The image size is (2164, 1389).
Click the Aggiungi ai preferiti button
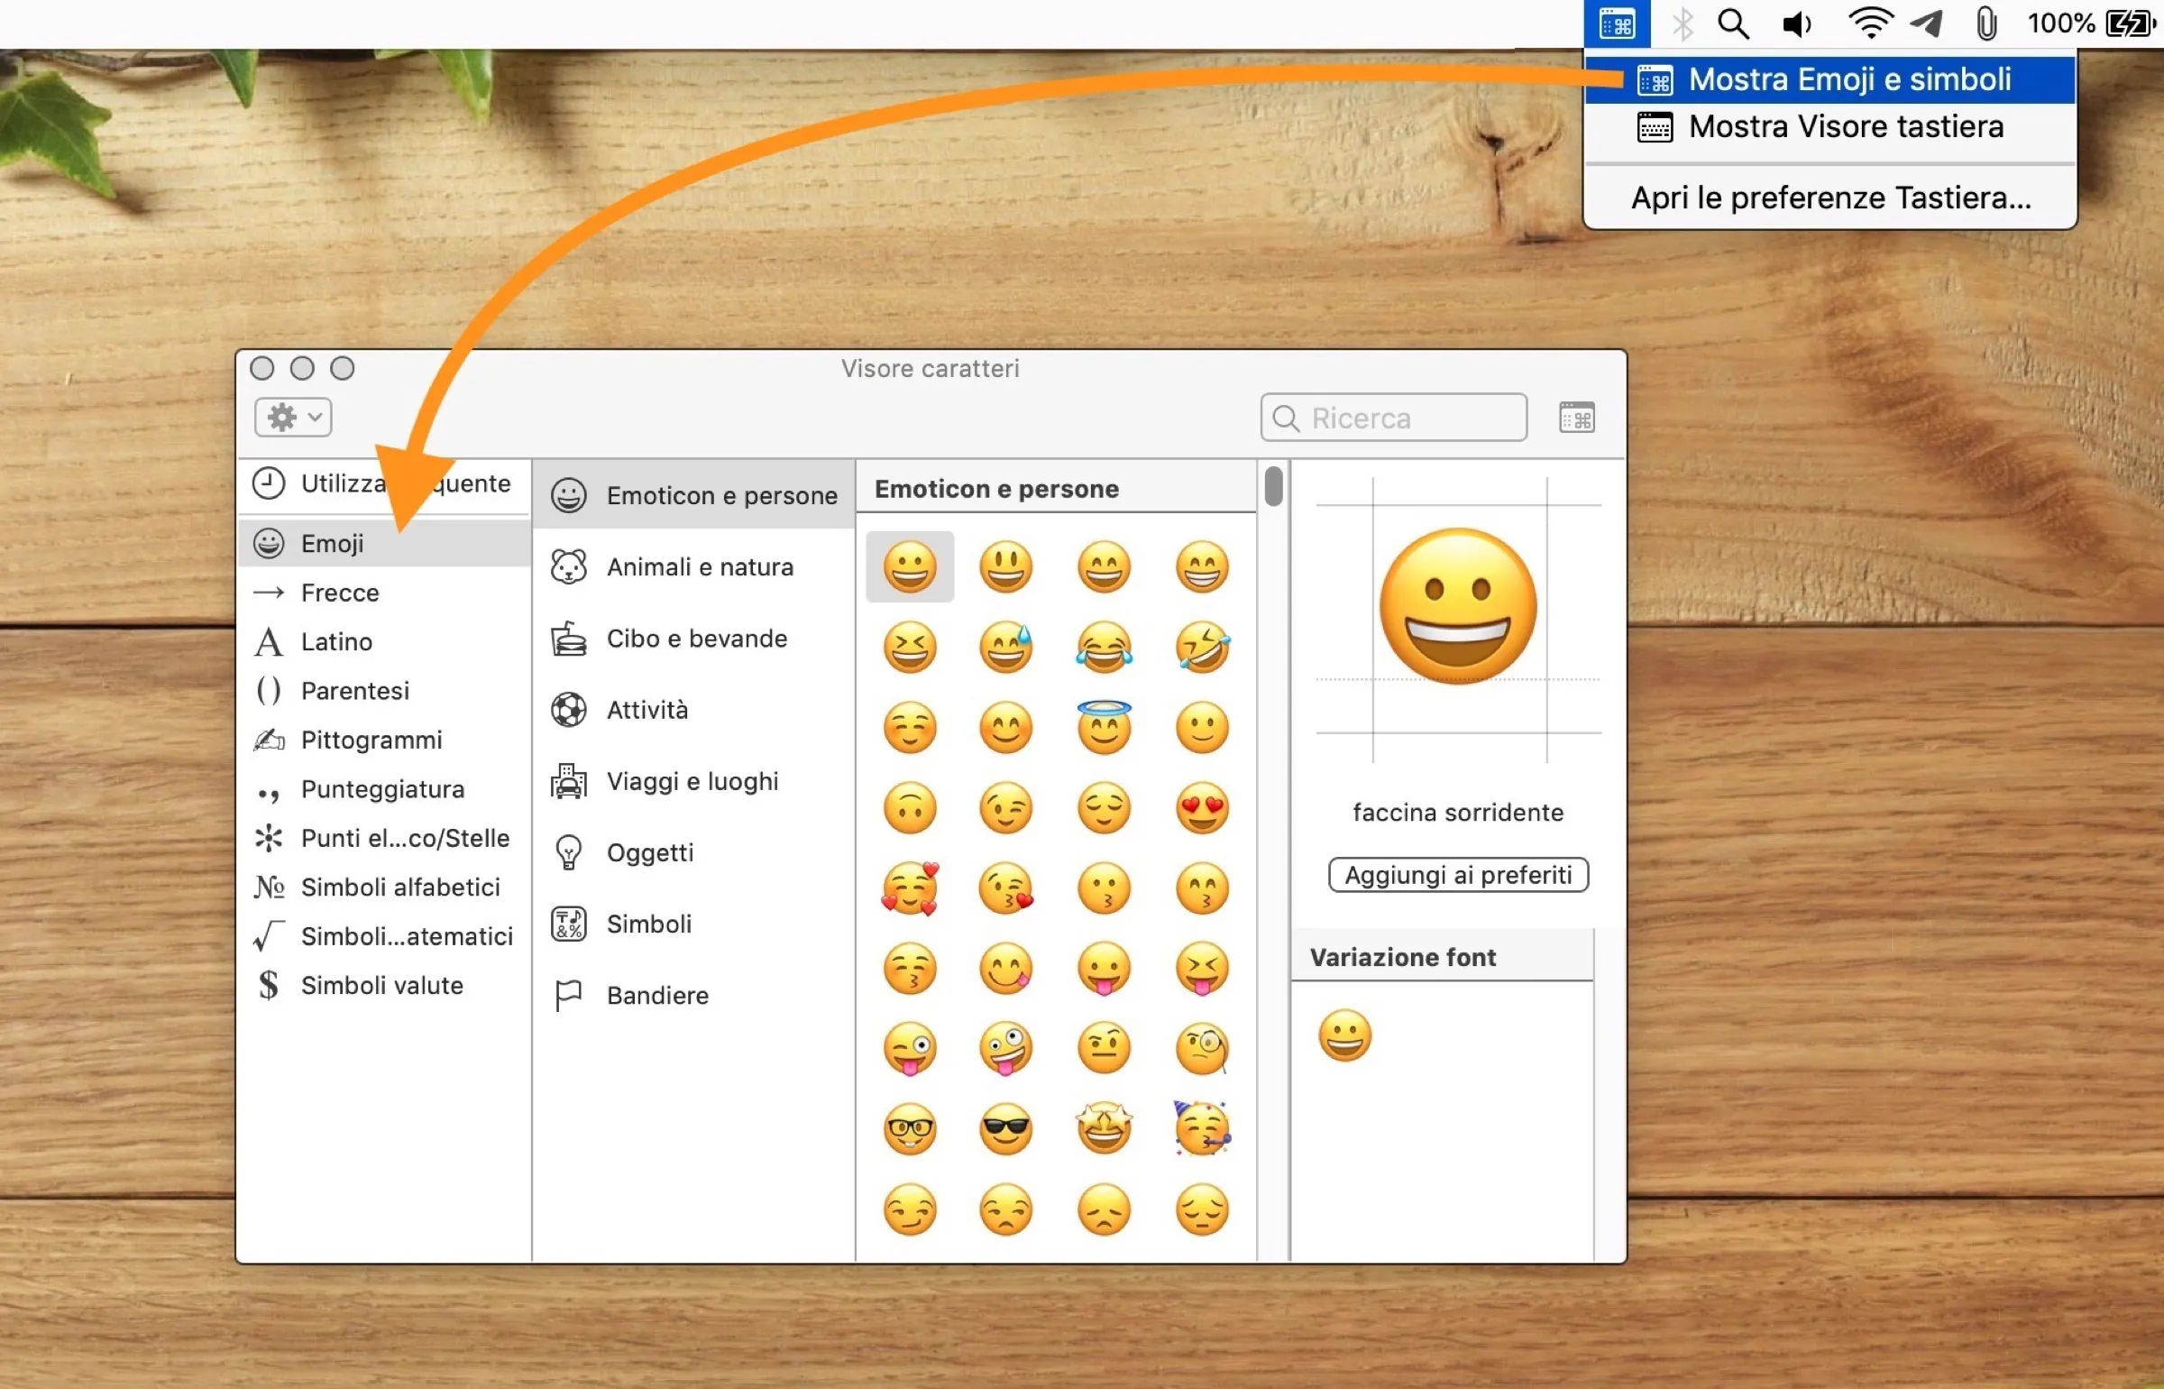(x=1457, y=874)
